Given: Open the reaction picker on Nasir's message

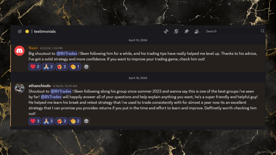Looking at the screenshot, I should 86,67.
